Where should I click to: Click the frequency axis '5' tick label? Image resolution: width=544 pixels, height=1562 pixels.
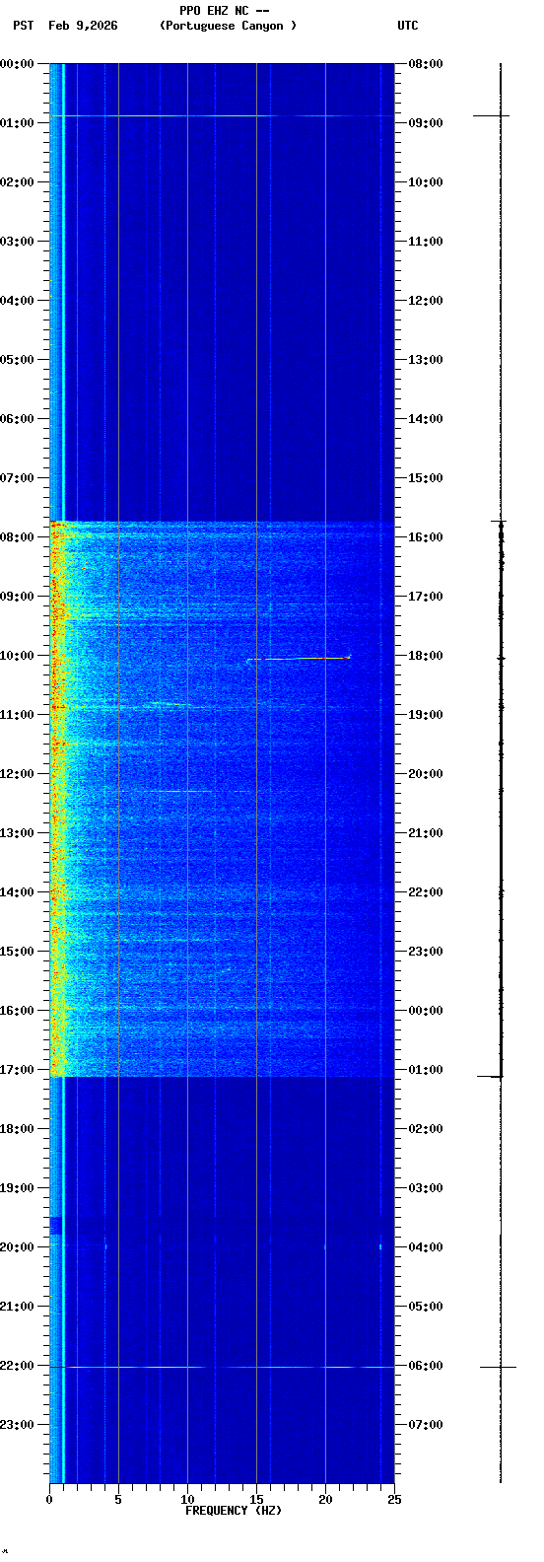pyautogui.click(x=118, y=1500)
